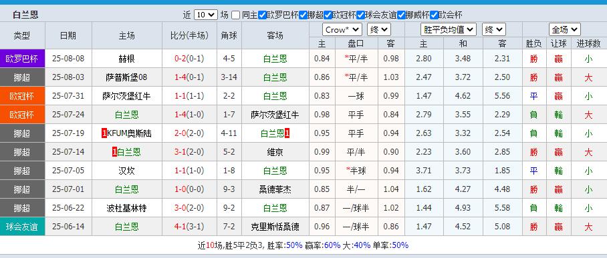The width and height of the screenshot is (607, 258).
Task: Click the away odds 5.08
Action: point(502,226)
